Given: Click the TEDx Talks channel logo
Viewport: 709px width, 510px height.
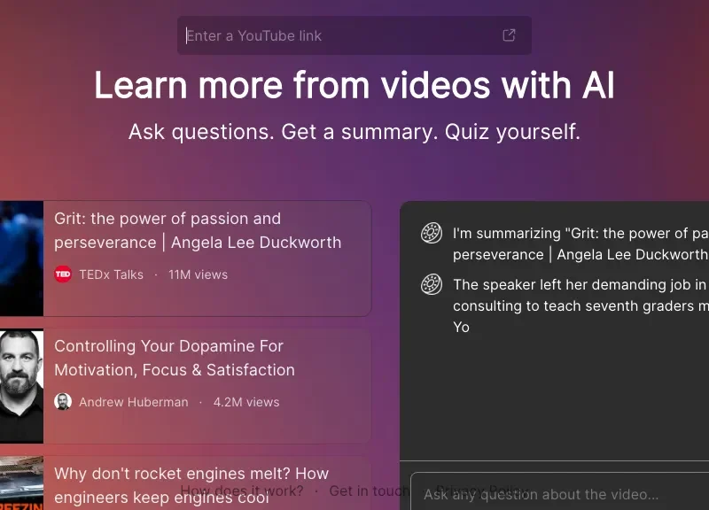Looking at the screenshot, I should [x=63, y=274].
